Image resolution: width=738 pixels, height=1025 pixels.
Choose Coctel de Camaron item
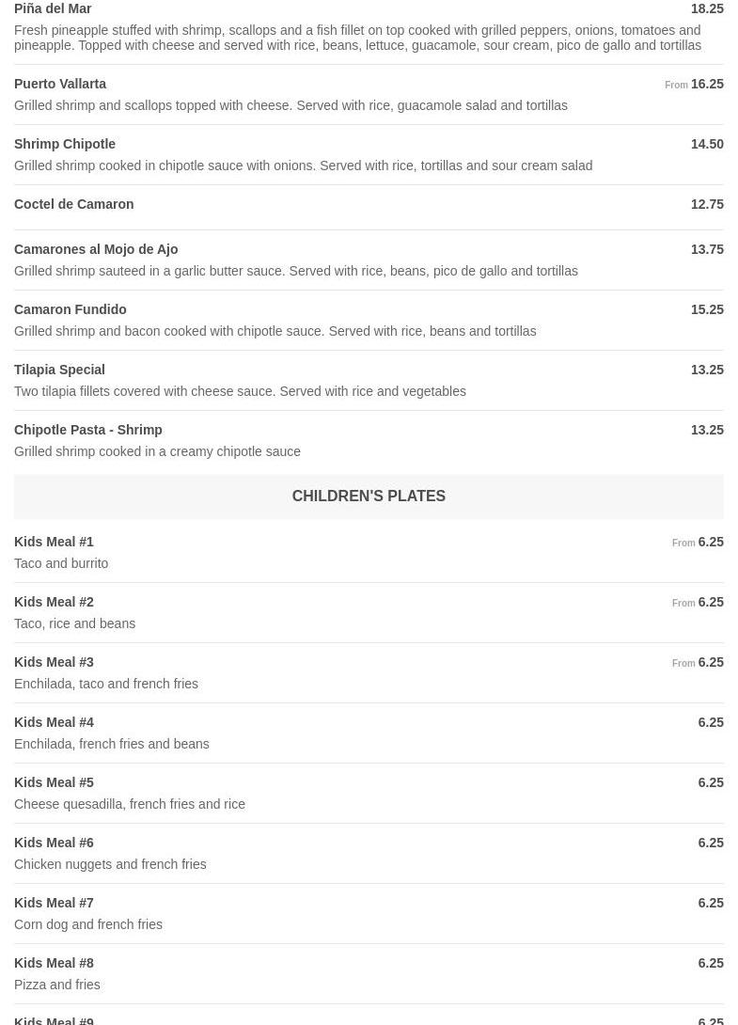tap(73, 204)
